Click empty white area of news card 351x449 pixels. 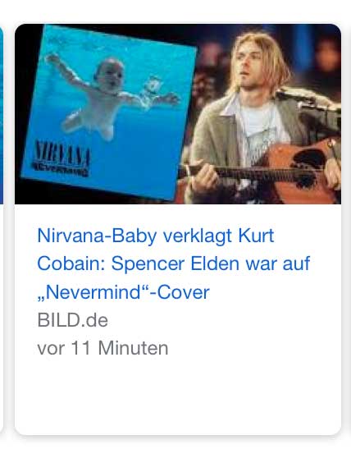click(178, 395)
